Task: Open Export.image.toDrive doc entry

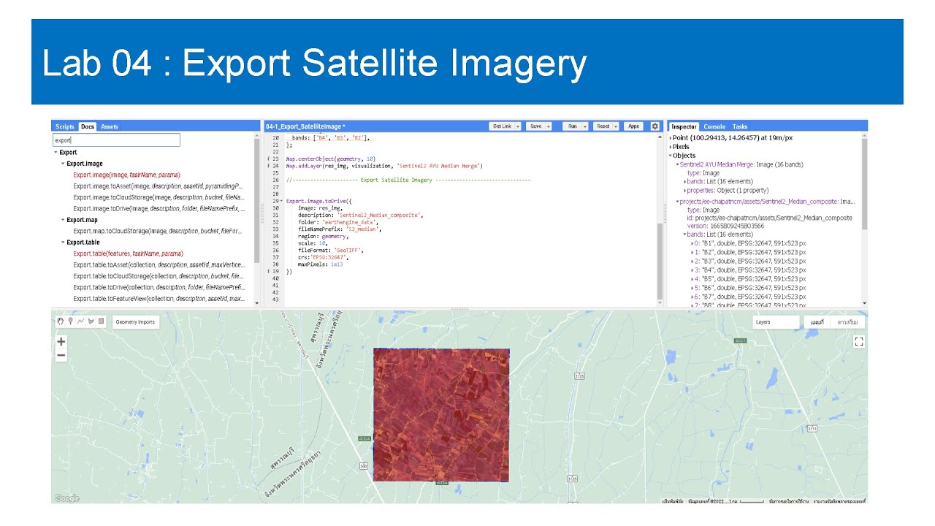Action: pos(159,209)
